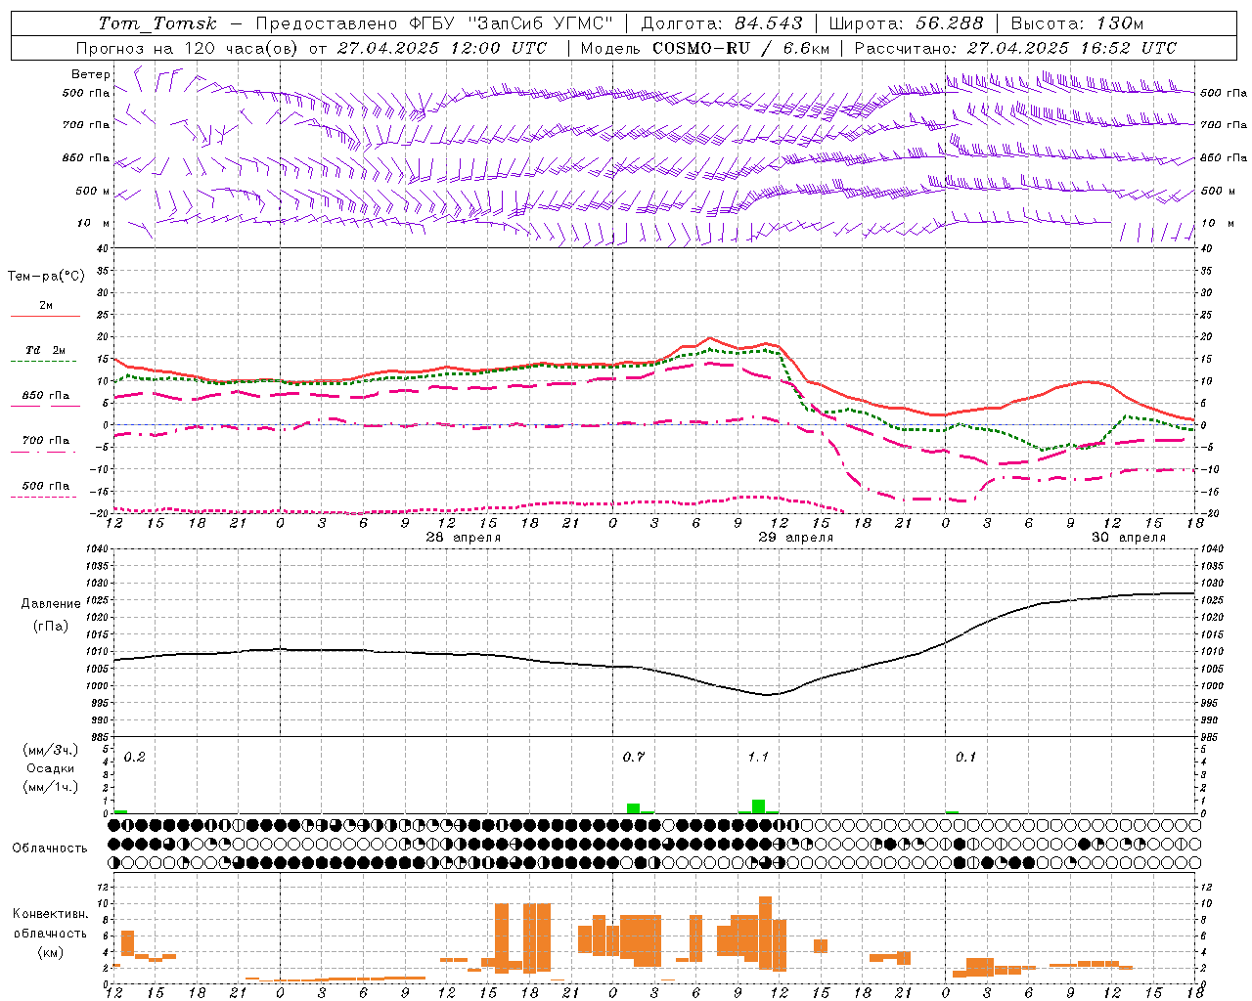Click the model name COSMO-RU / 6.6км

[741, 48]
